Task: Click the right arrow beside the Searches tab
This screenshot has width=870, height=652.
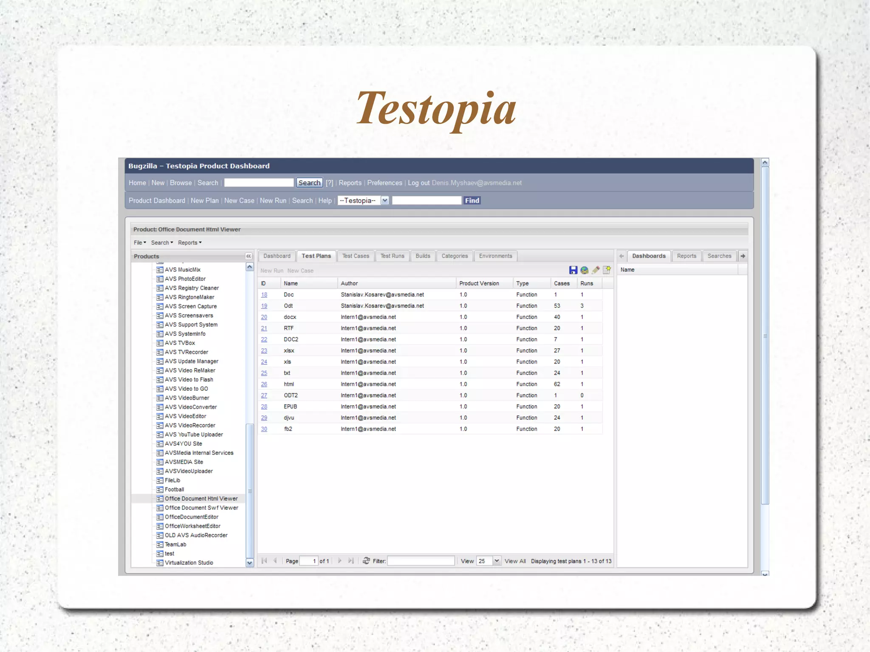Action: coord(743,256)
